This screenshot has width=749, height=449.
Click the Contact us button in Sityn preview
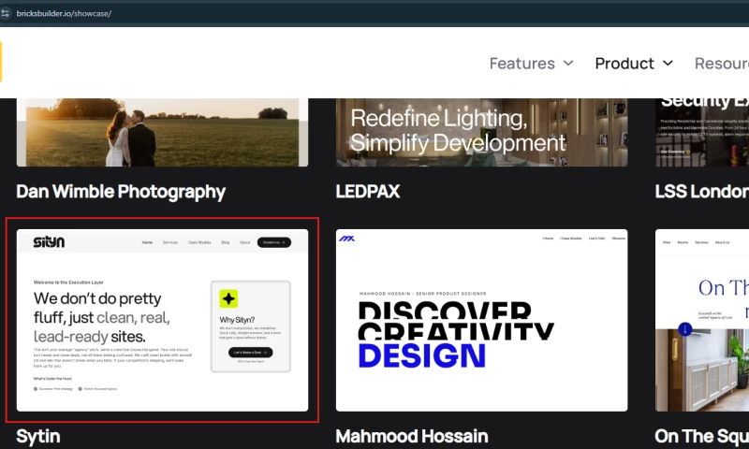(x=274, y=242)
